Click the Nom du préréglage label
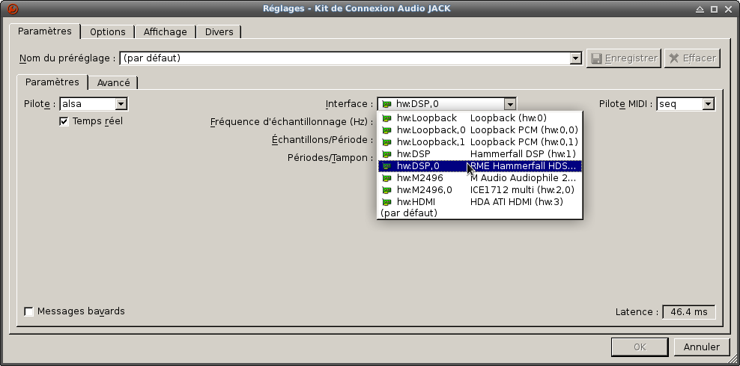This screenshot has height=366, width=740. [67, 58]
